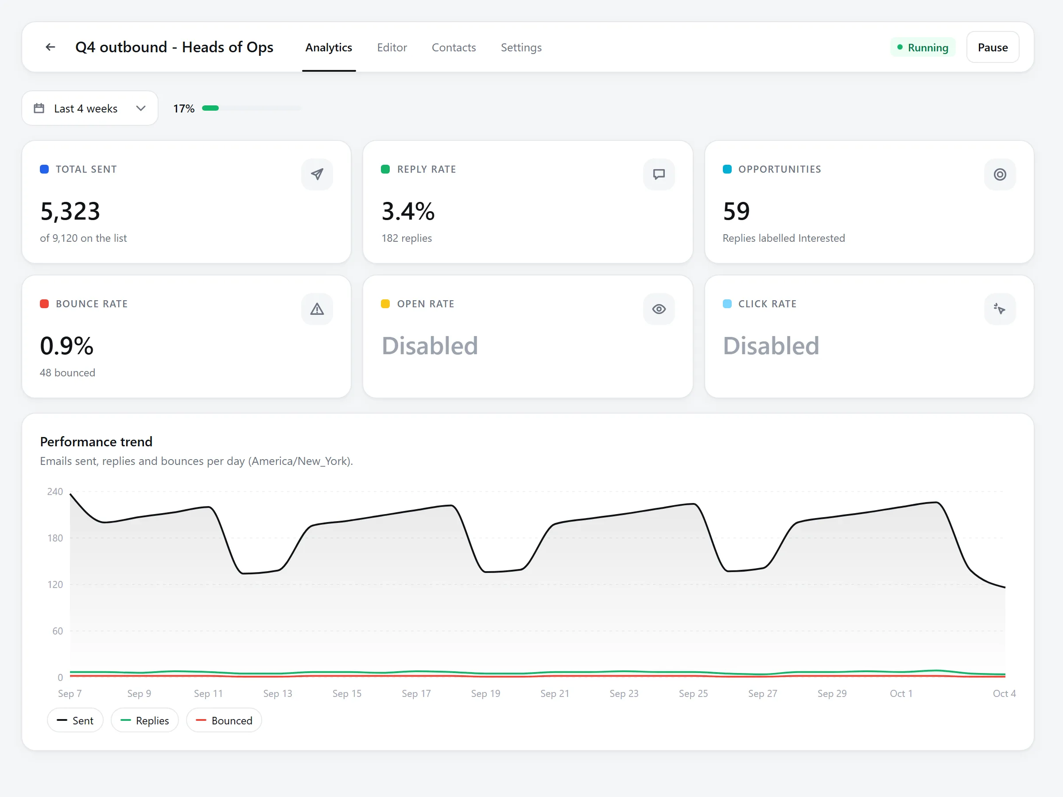Viewport: 1063px width, 797px height.
Task: Click the paper plane icon on Total Sent card
Action: pyautogui.click(x=317, y=174)
